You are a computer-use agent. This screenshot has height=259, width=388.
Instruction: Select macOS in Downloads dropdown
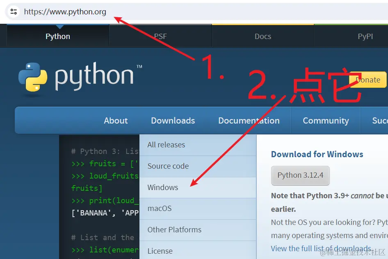[198, 209]
